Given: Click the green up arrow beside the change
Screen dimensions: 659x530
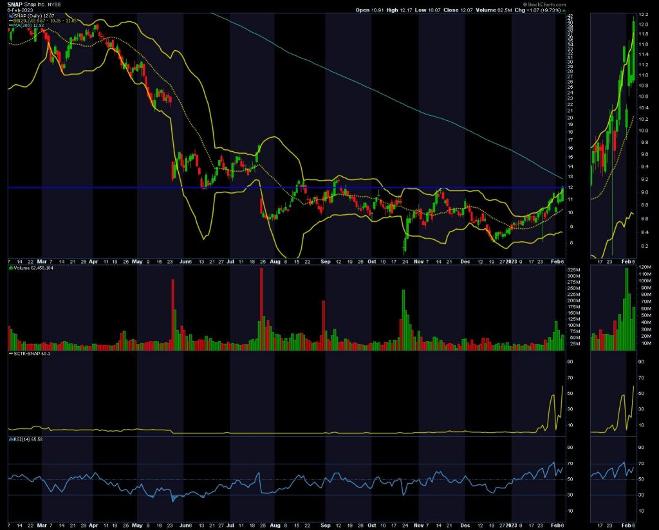Looking at the screenshot, I should coord(564,10).
